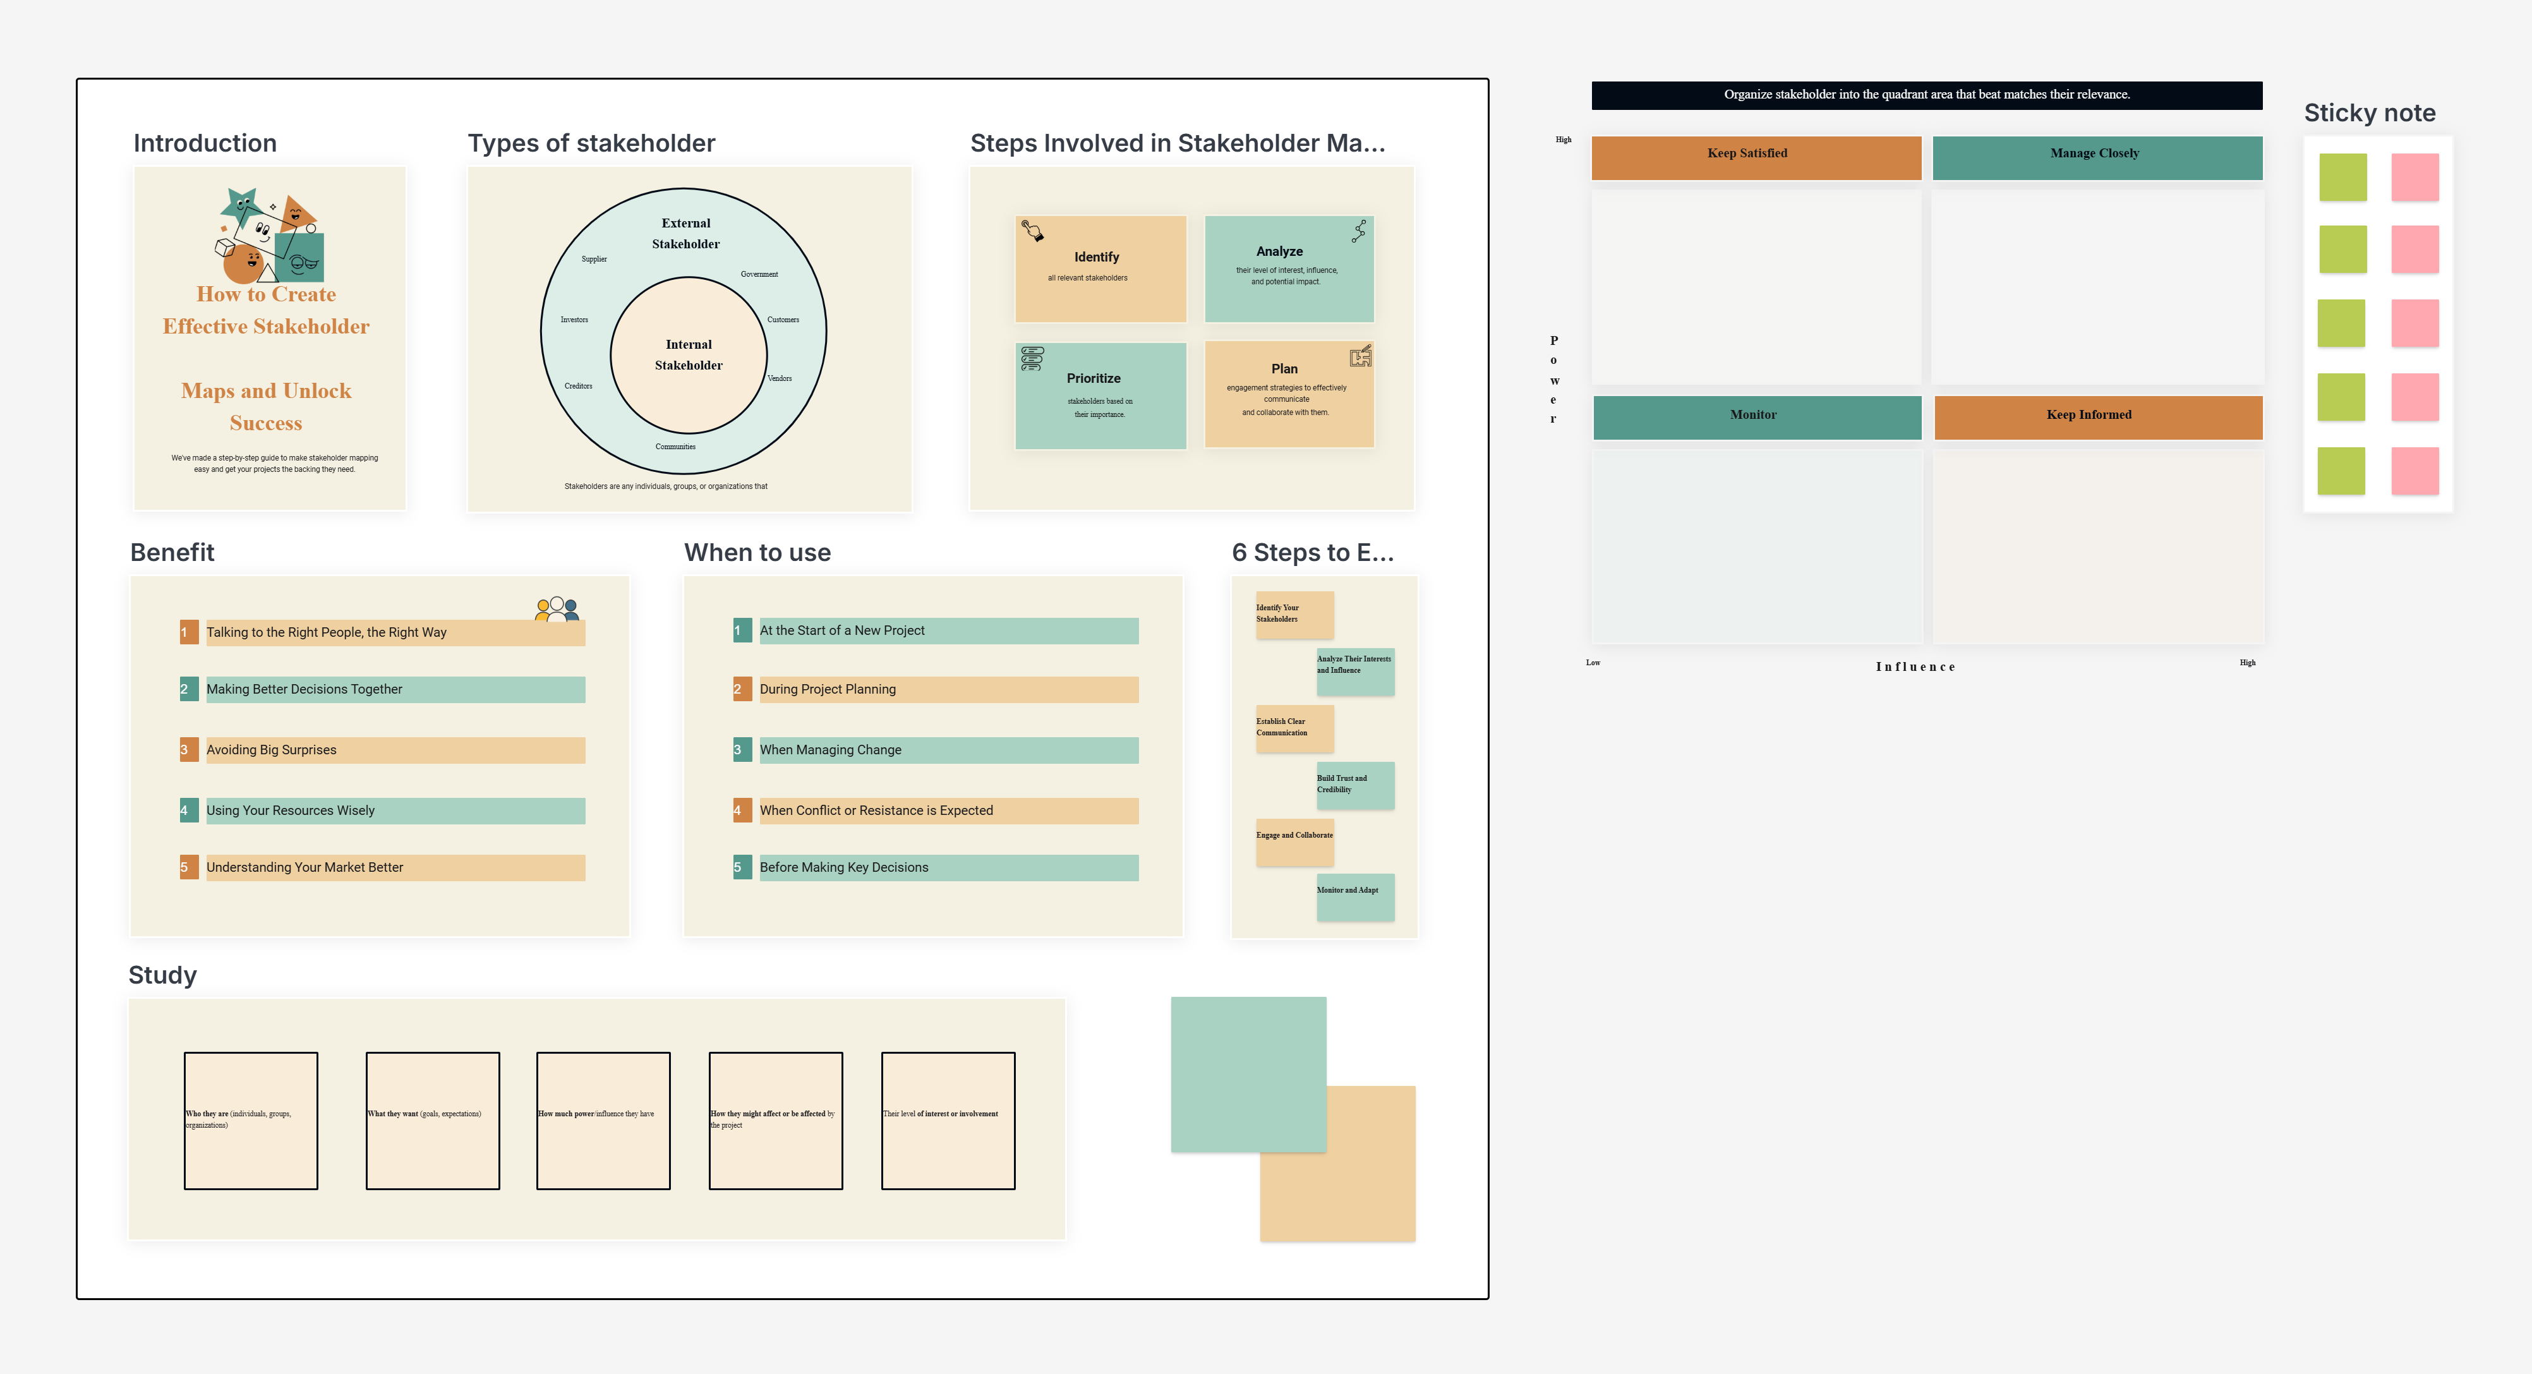Select the Types of stakeholder section title

tap(591, 143)
